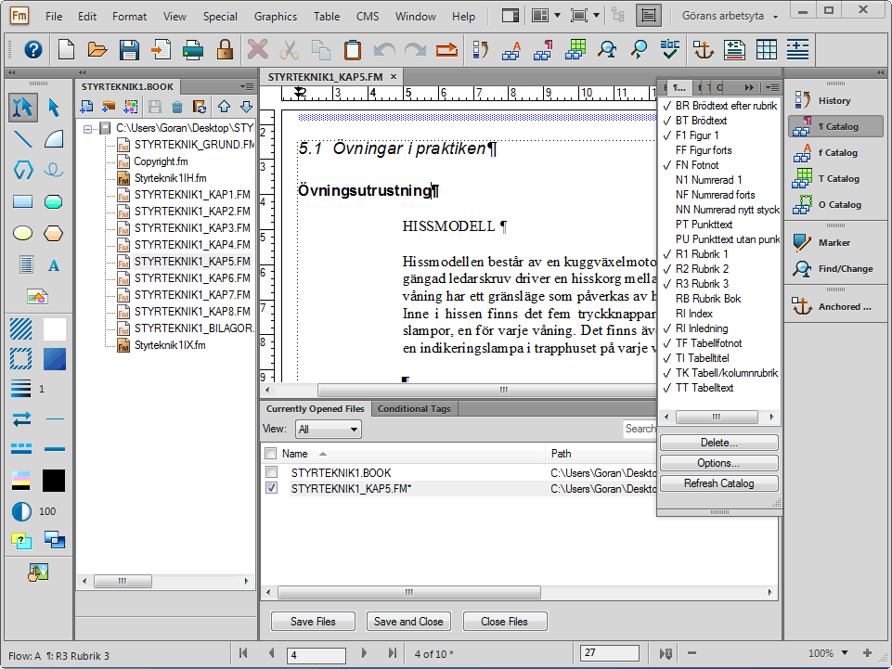Viewport: 892px width, 669px height.
Task: Uncheck the STYRTEKNIK1_KAP5.FM file checkbox
Action: pyautogui.click(x=271, y=488)
